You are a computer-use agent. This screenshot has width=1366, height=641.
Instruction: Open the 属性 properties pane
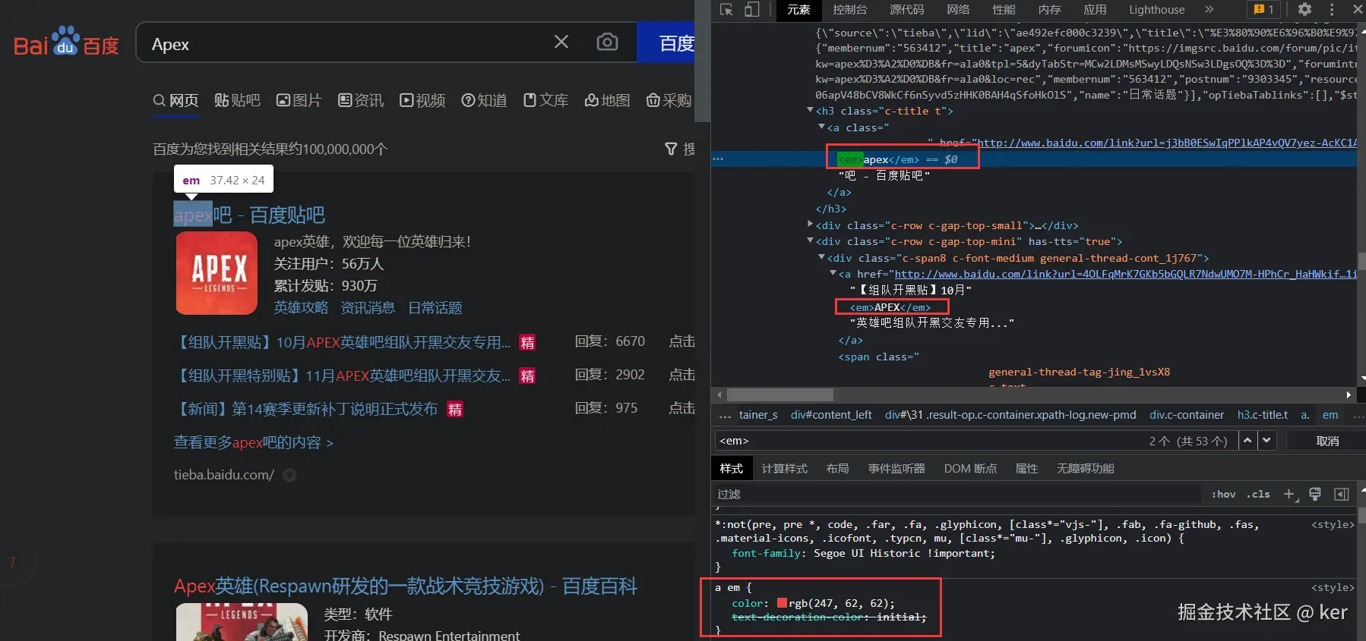1026,469
